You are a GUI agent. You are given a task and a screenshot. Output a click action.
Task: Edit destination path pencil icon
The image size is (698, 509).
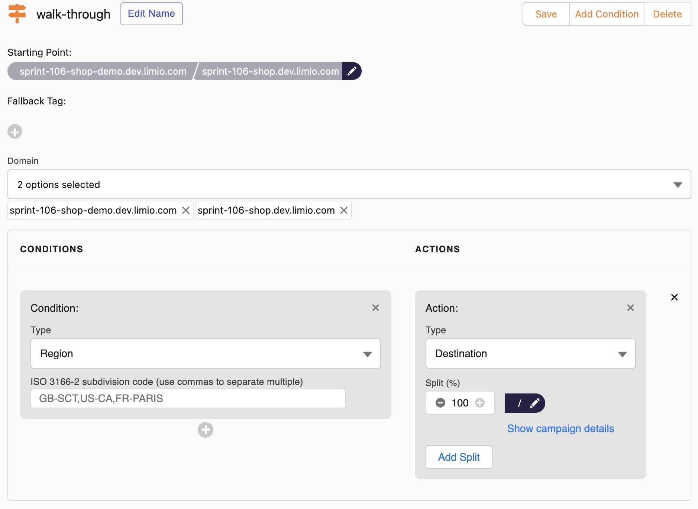(x=534, y=403)
